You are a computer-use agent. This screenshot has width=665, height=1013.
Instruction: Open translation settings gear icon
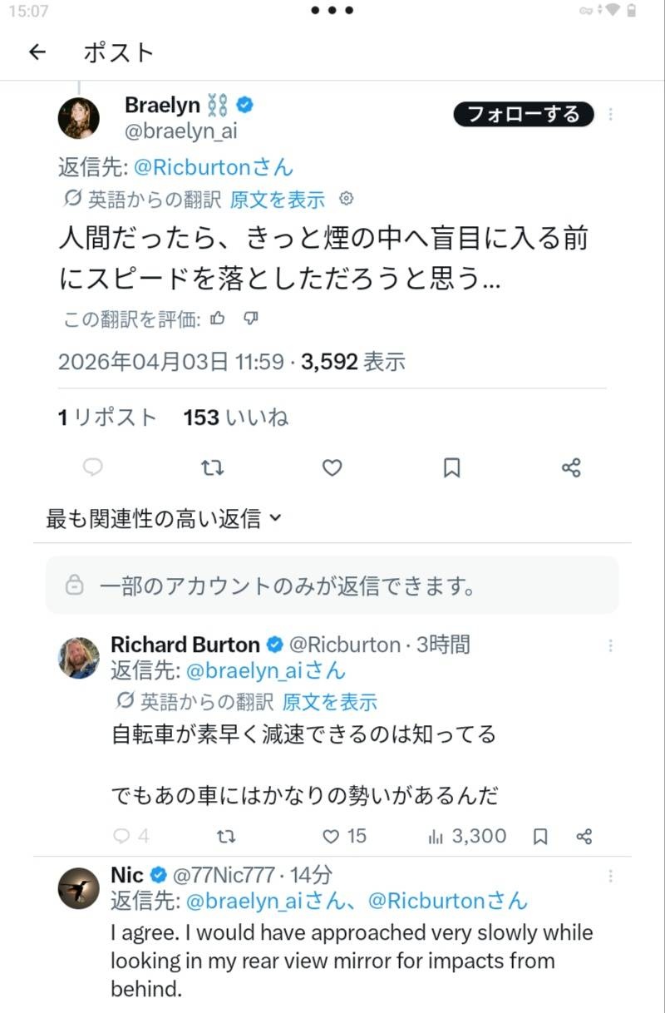pos(347,199)
